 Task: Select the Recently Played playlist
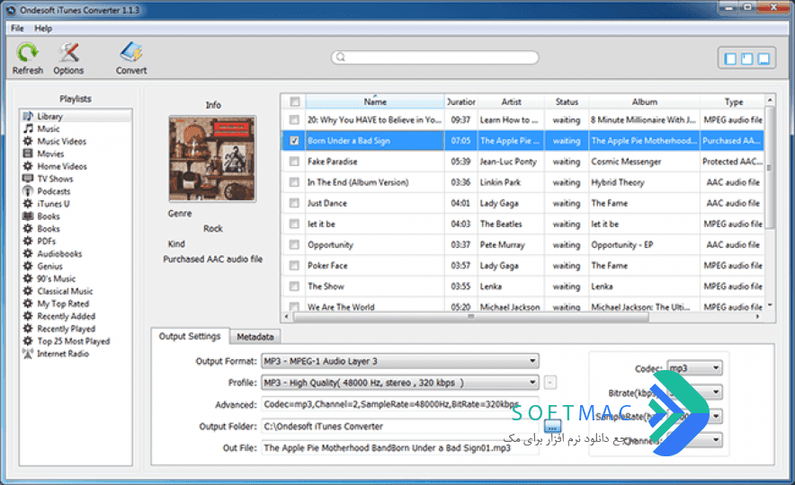click(x=66, y=329)
